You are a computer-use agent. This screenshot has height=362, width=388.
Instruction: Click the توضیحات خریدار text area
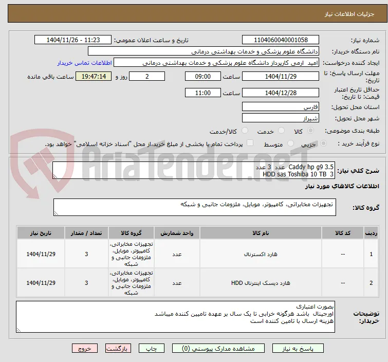tap(175, 317)
